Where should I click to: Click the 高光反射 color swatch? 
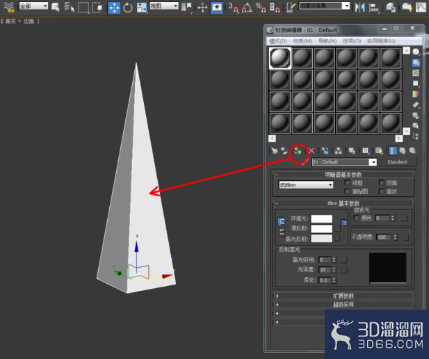coord(322,239)
